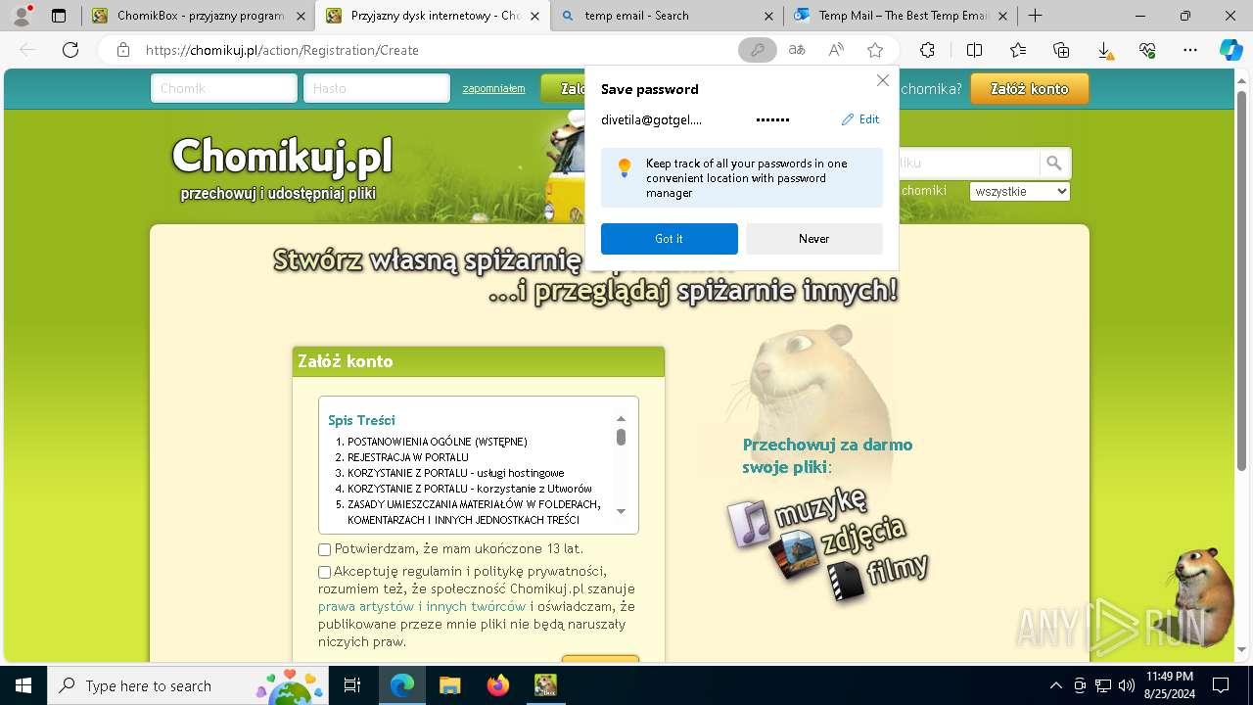1253x705 pixels.
Task: Open the Extensions puzzle icon
Action: 927,50
